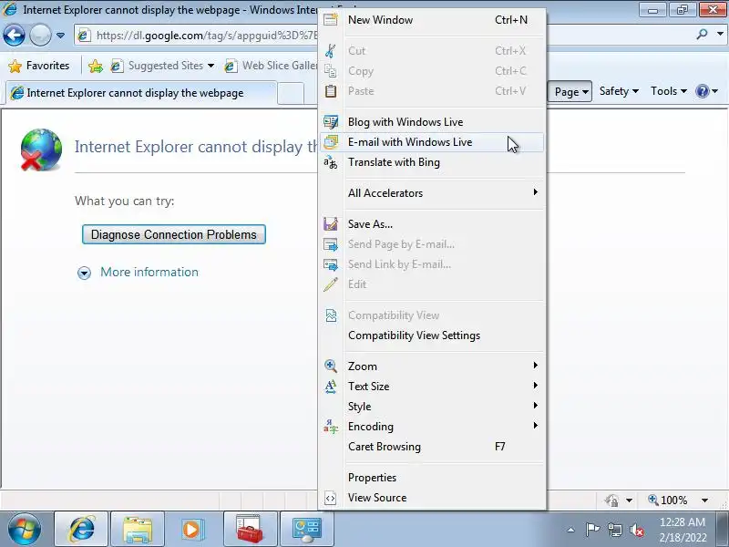This screenshot has height=547, width=729.
Task: Click the Save As floppy disk icon
Action: (331, 224)
